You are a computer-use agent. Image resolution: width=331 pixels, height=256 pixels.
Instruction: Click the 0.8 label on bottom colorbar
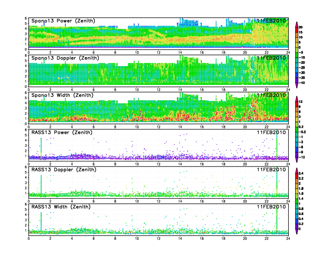pyautogui.click(x=301, y=209)
